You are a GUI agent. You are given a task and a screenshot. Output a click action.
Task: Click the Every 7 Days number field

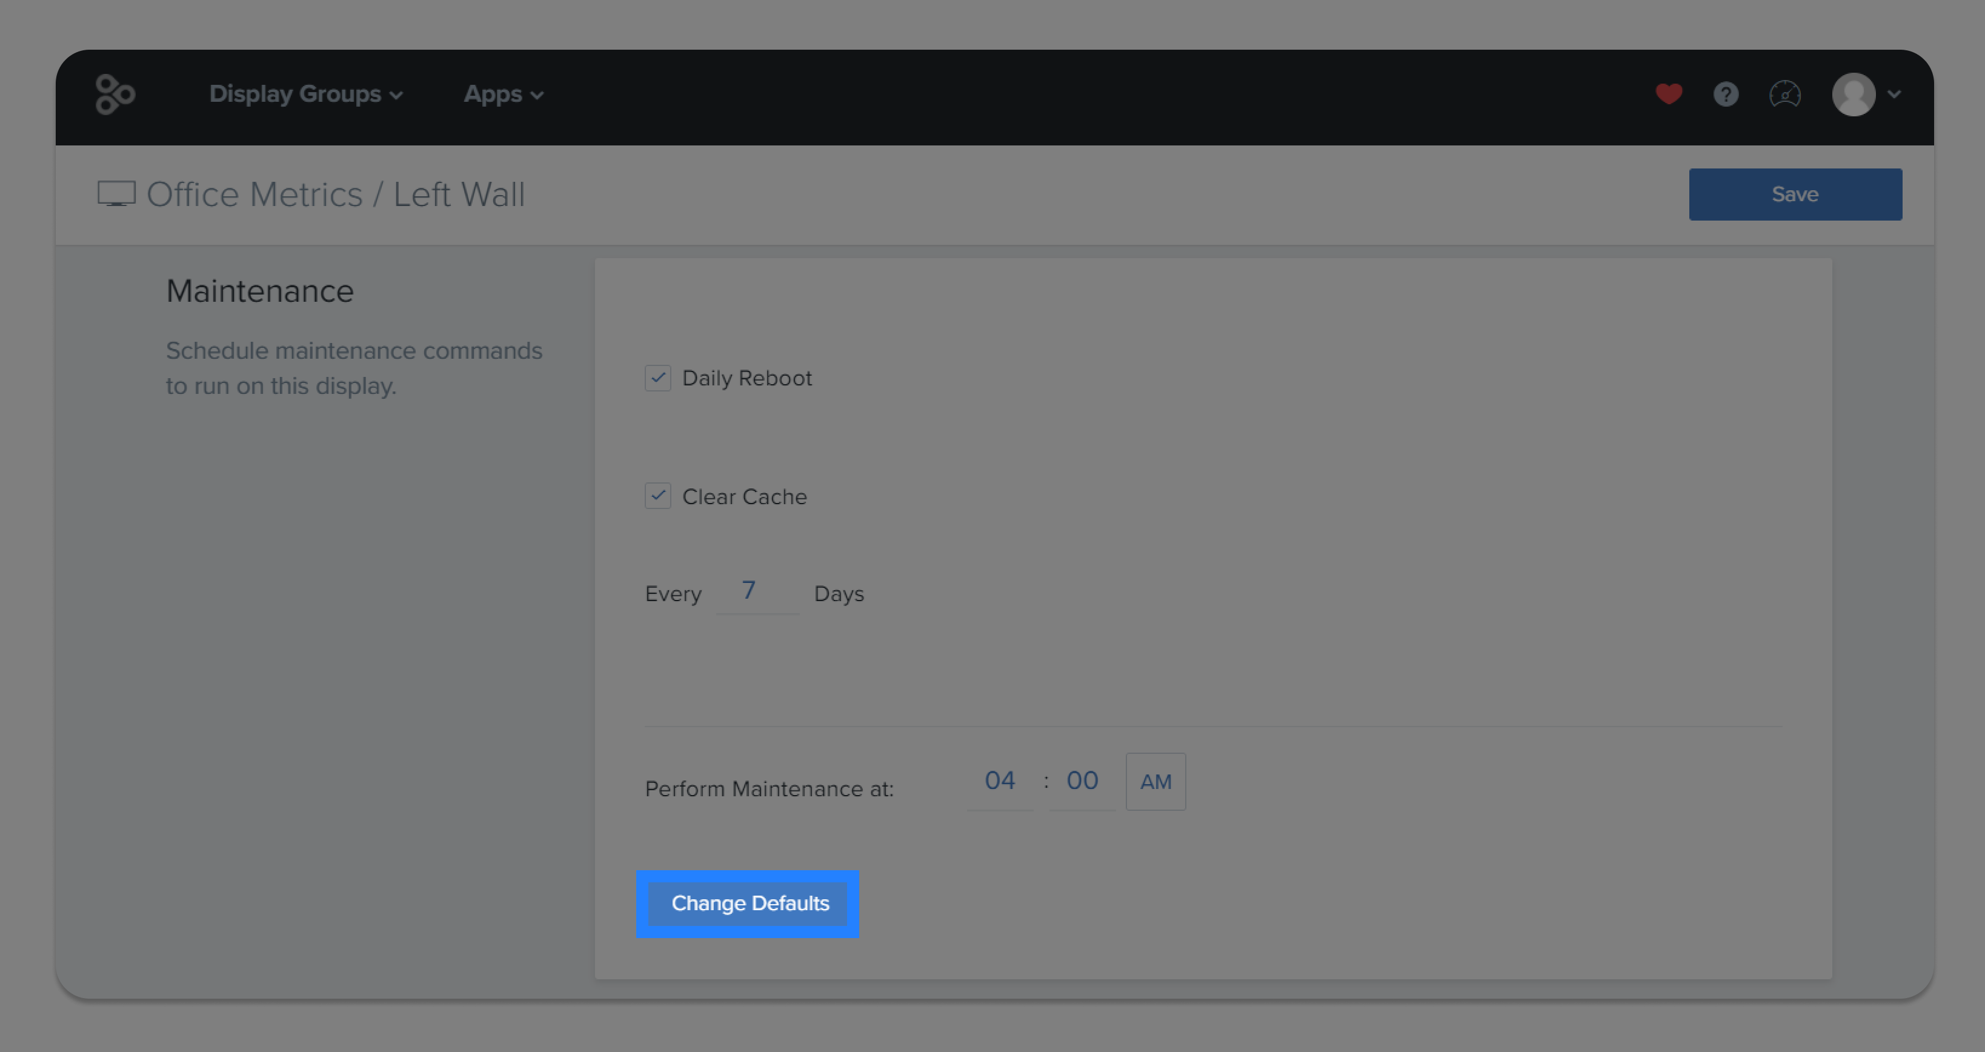point(757,591)
